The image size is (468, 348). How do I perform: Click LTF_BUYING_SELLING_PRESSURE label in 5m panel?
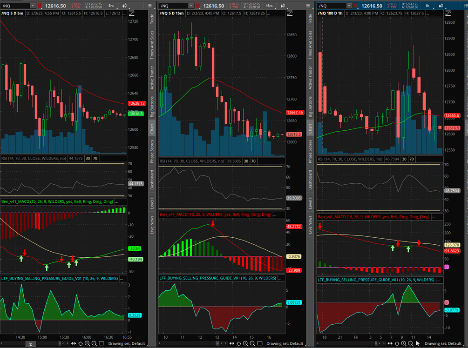tap(60, 278)
